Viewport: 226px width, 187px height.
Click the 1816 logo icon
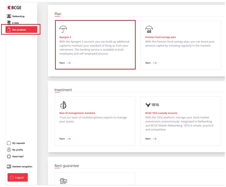[152, 105]
